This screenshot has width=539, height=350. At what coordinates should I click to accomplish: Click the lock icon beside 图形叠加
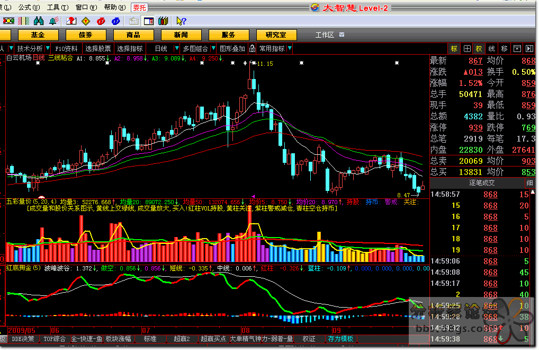point(253,49)
